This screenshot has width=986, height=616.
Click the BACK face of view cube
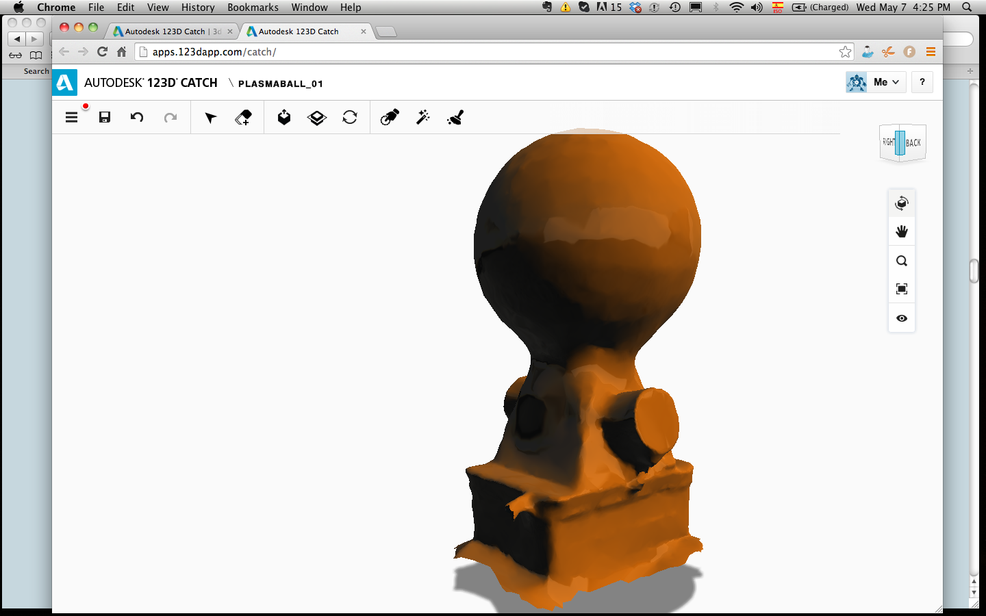click(x=915, y=142)
